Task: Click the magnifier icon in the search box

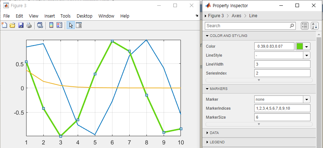Action: pos(292,26)
